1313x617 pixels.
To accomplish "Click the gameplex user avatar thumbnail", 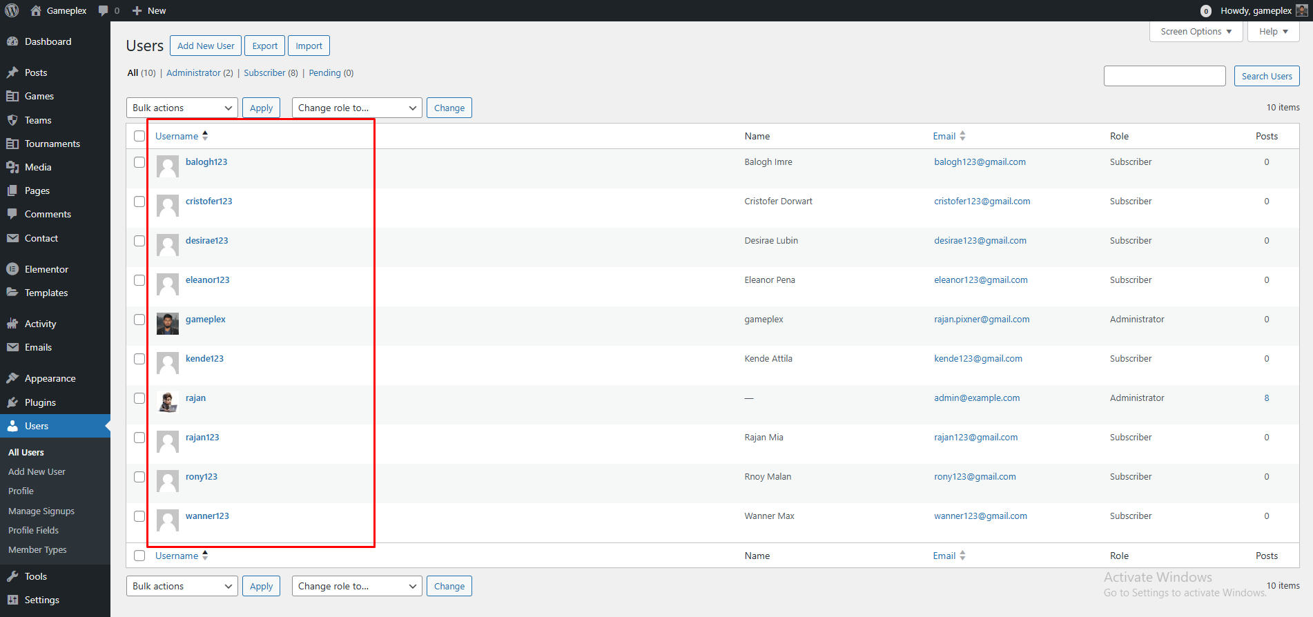I will (x=167, y=324).
